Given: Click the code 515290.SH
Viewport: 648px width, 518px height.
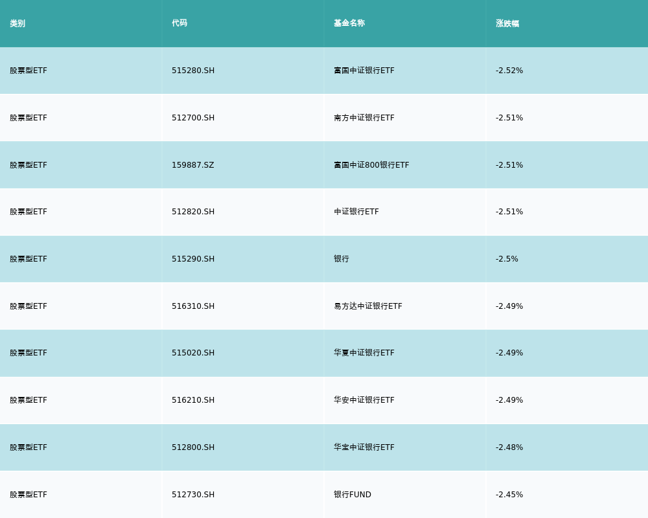Looking at the screenshot, I should tap(193, 259).
